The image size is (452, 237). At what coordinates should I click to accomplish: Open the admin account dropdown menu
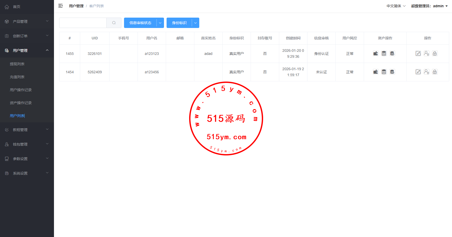pos(429,6)
